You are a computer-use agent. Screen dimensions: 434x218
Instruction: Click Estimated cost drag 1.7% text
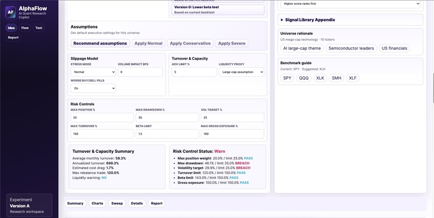[93, 168]
